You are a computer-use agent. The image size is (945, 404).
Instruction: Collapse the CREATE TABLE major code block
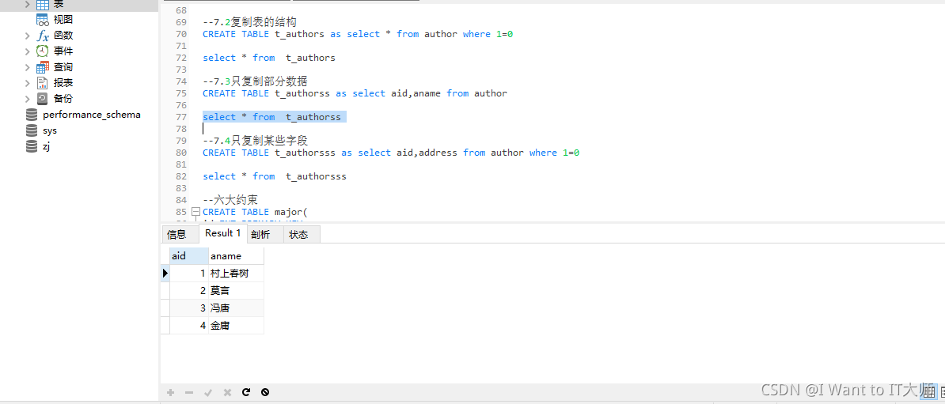click(195, 212)
